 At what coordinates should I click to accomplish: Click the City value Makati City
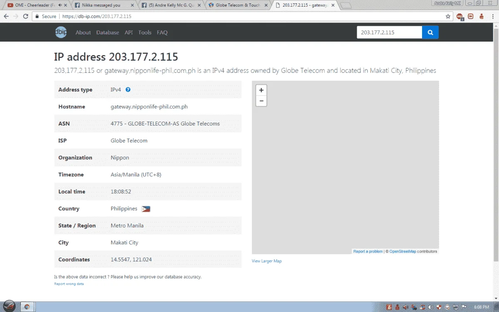[124, 243]
